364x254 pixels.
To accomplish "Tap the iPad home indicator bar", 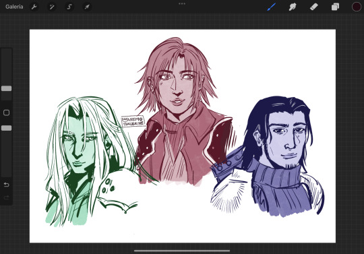I will point(182,251).
